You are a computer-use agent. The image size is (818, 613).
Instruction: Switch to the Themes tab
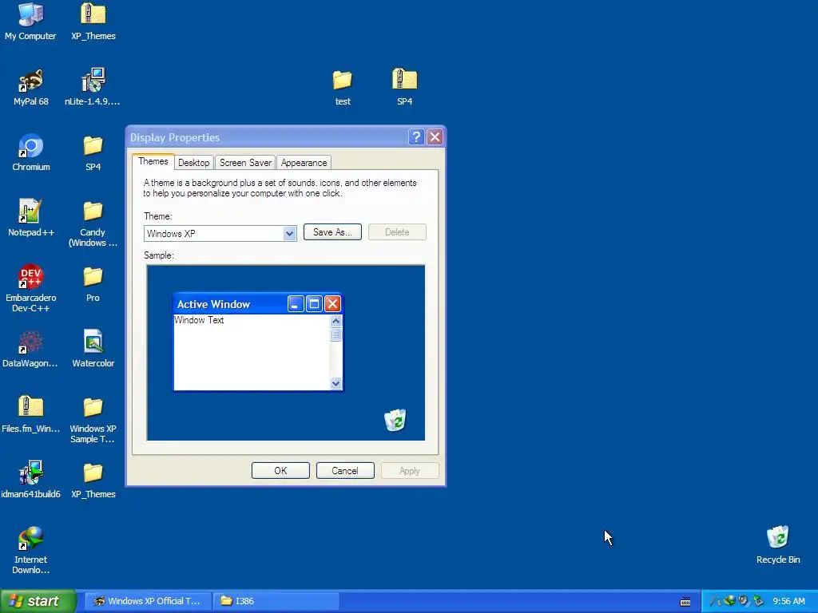coord(153,161)
